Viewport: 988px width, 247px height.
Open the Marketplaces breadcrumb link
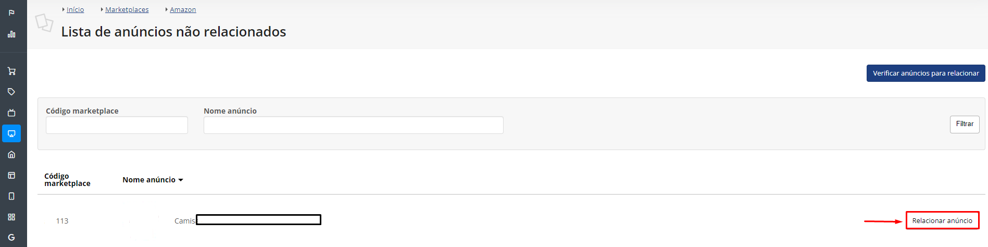[127, 9]
